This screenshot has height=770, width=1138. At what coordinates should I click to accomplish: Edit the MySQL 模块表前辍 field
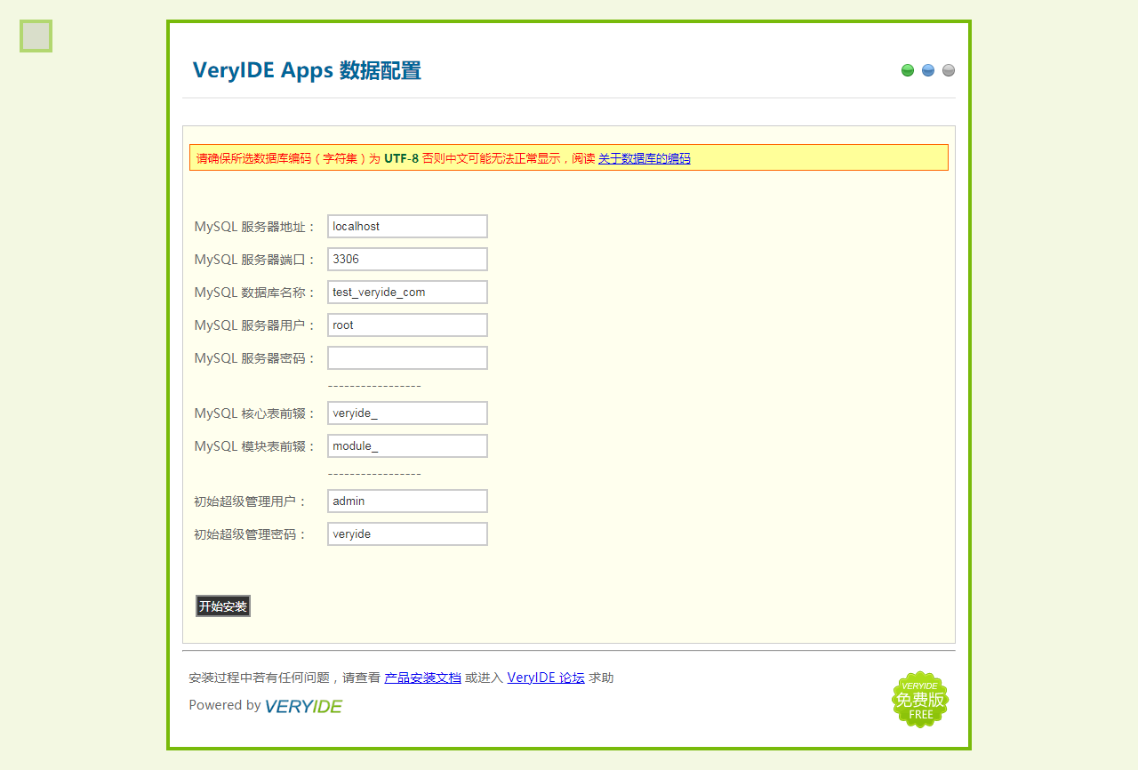click(407, 445)
